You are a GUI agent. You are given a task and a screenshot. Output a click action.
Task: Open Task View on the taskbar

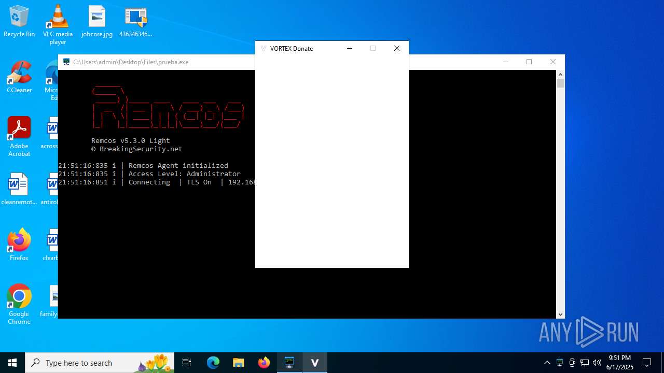[x=187, y=363]
